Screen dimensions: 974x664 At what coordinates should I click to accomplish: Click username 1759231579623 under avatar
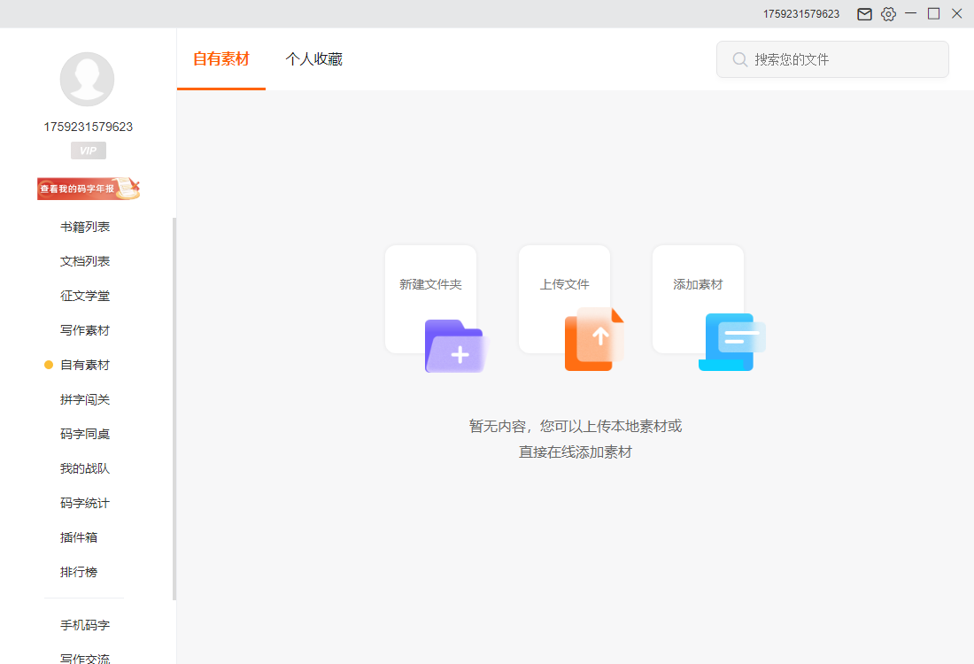(89, 127)
